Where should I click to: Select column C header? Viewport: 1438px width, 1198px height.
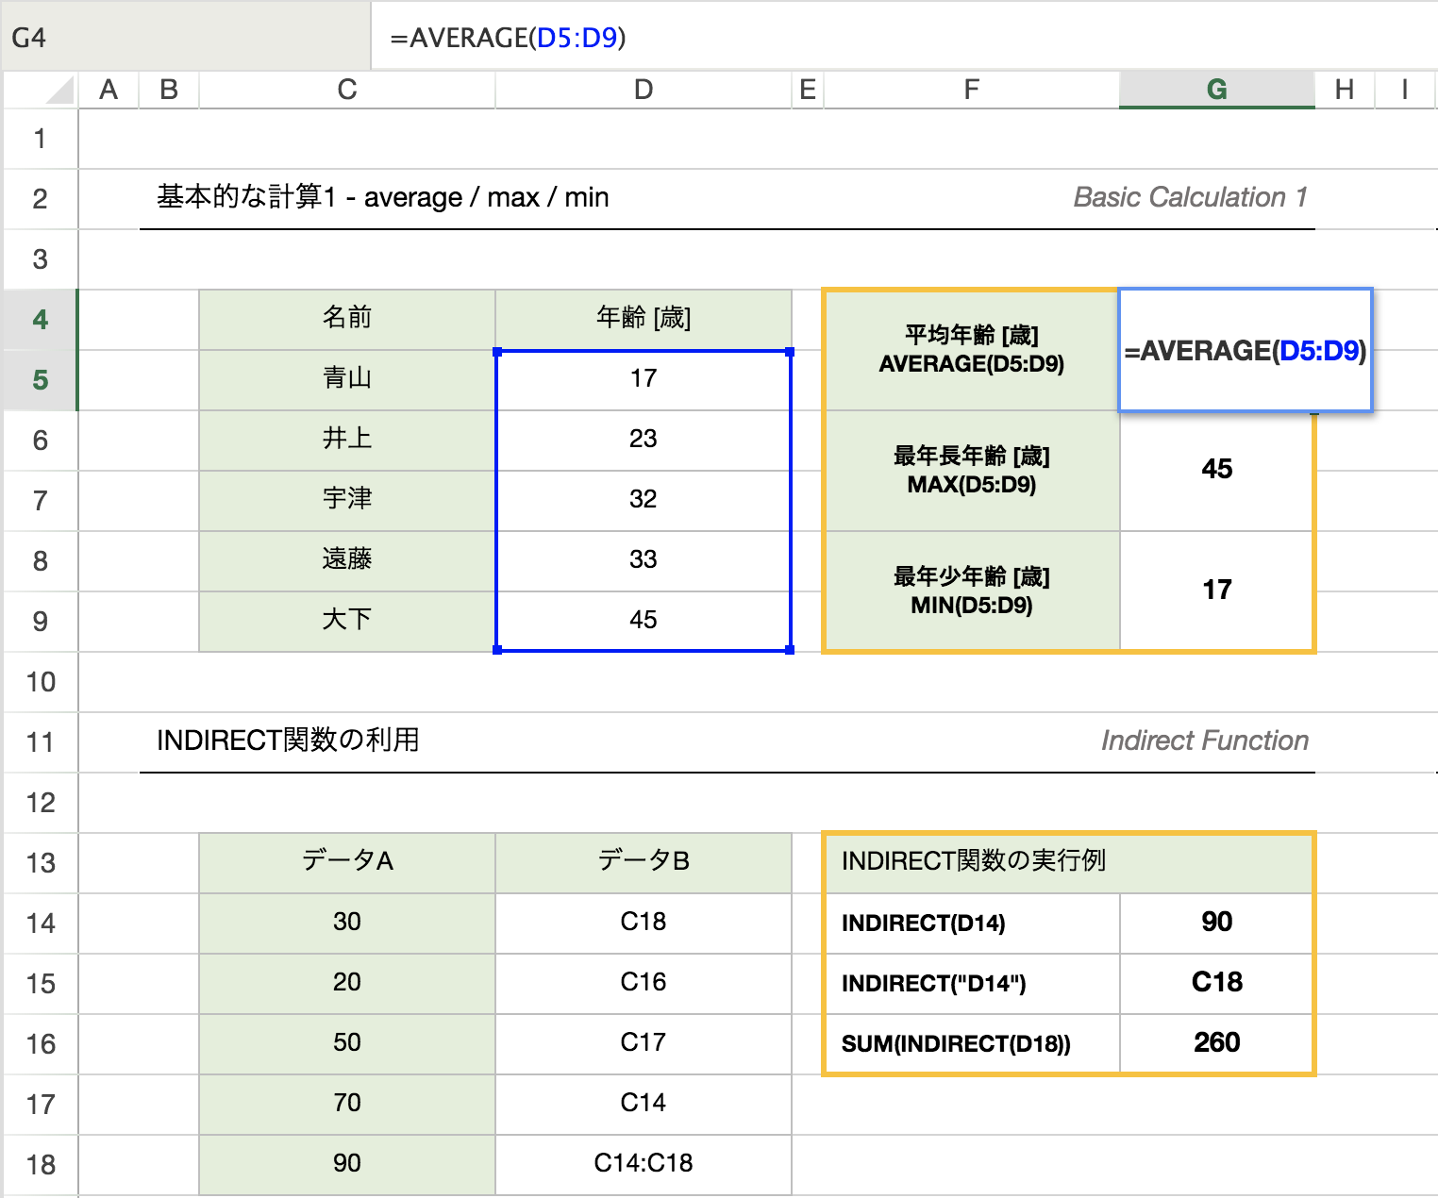pos(347,90)
